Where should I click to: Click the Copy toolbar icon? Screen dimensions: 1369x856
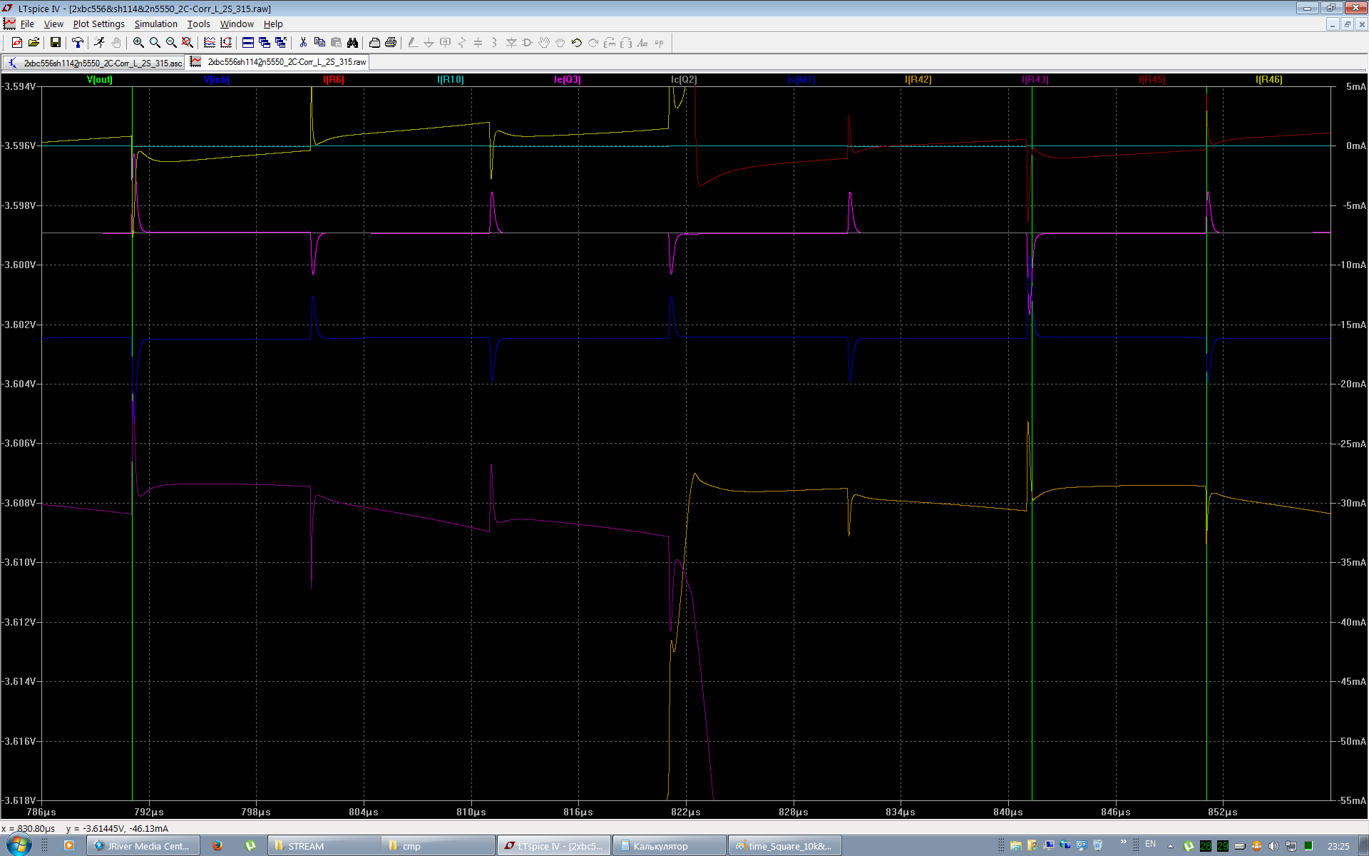coord(319,43)
